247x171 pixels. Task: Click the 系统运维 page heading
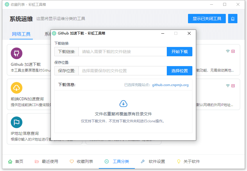(x=21, y=19)
